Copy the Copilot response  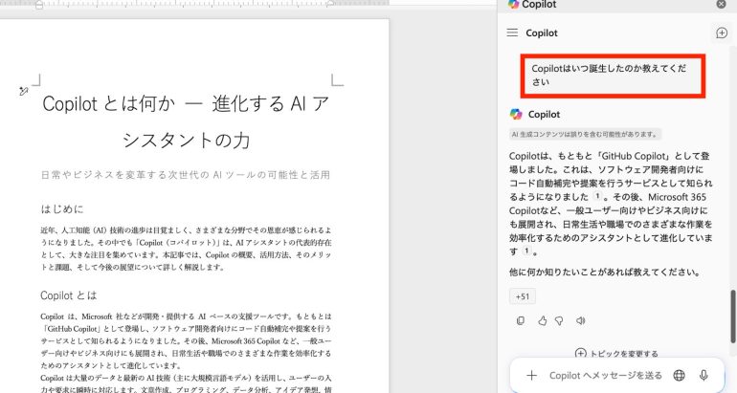pyautogui.click(x=520, y=320)
